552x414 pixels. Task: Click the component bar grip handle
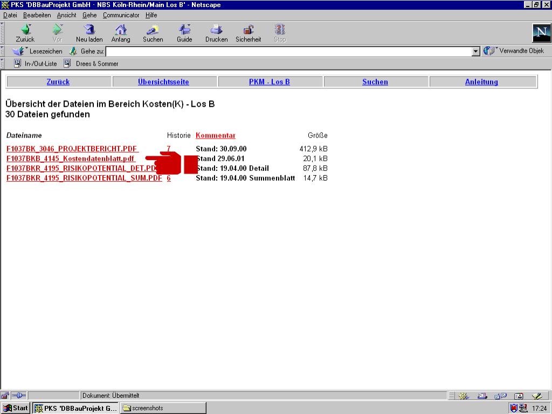pyautogui.click(x=452, y=396)
